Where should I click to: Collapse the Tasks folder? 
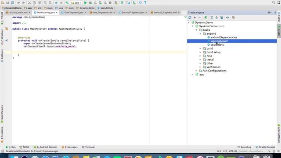[197, 30]
